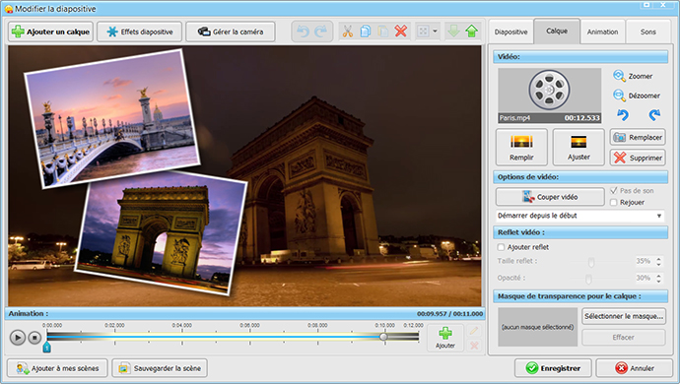Switch to the Diapositive tab
This screenshot has height=384, width=680.
click(x=510, y=32)
